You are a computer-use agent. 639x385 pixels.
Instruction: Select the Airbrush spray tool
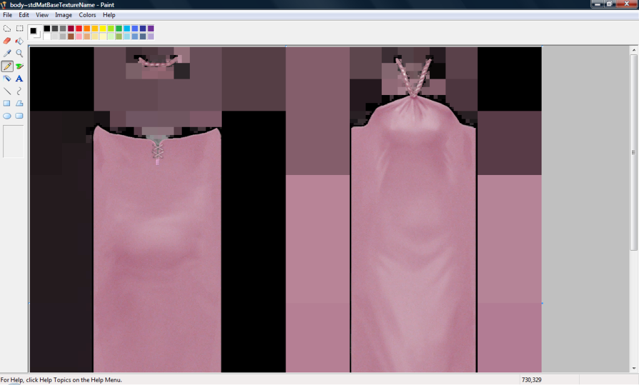(x=7, y=78)
